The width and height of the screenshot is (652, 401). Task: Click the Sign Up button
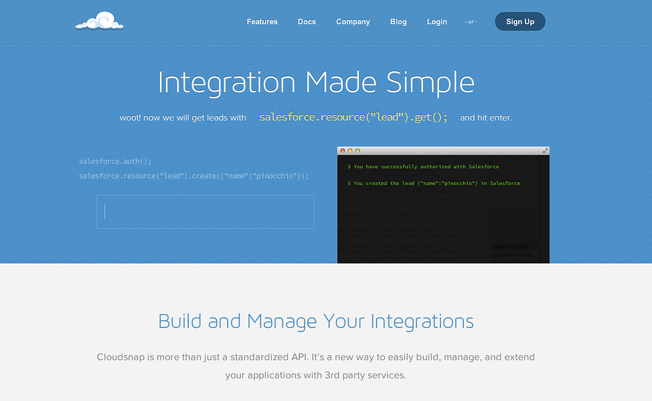(x=520, y=21)
